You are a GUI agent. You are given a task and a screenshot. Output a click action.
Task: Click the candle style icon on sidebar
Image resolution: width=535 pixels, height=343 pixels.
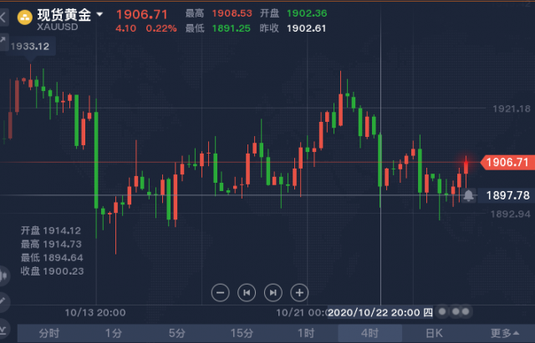(3, 275)
